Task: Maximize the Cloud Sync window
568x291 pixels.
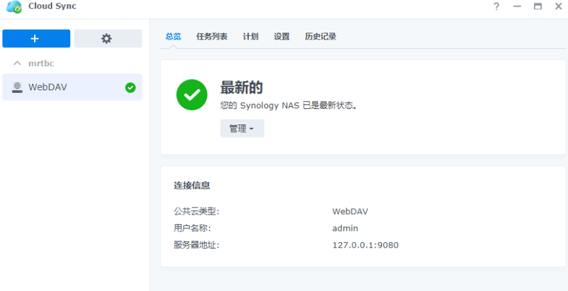Action: tap(538, 7)
